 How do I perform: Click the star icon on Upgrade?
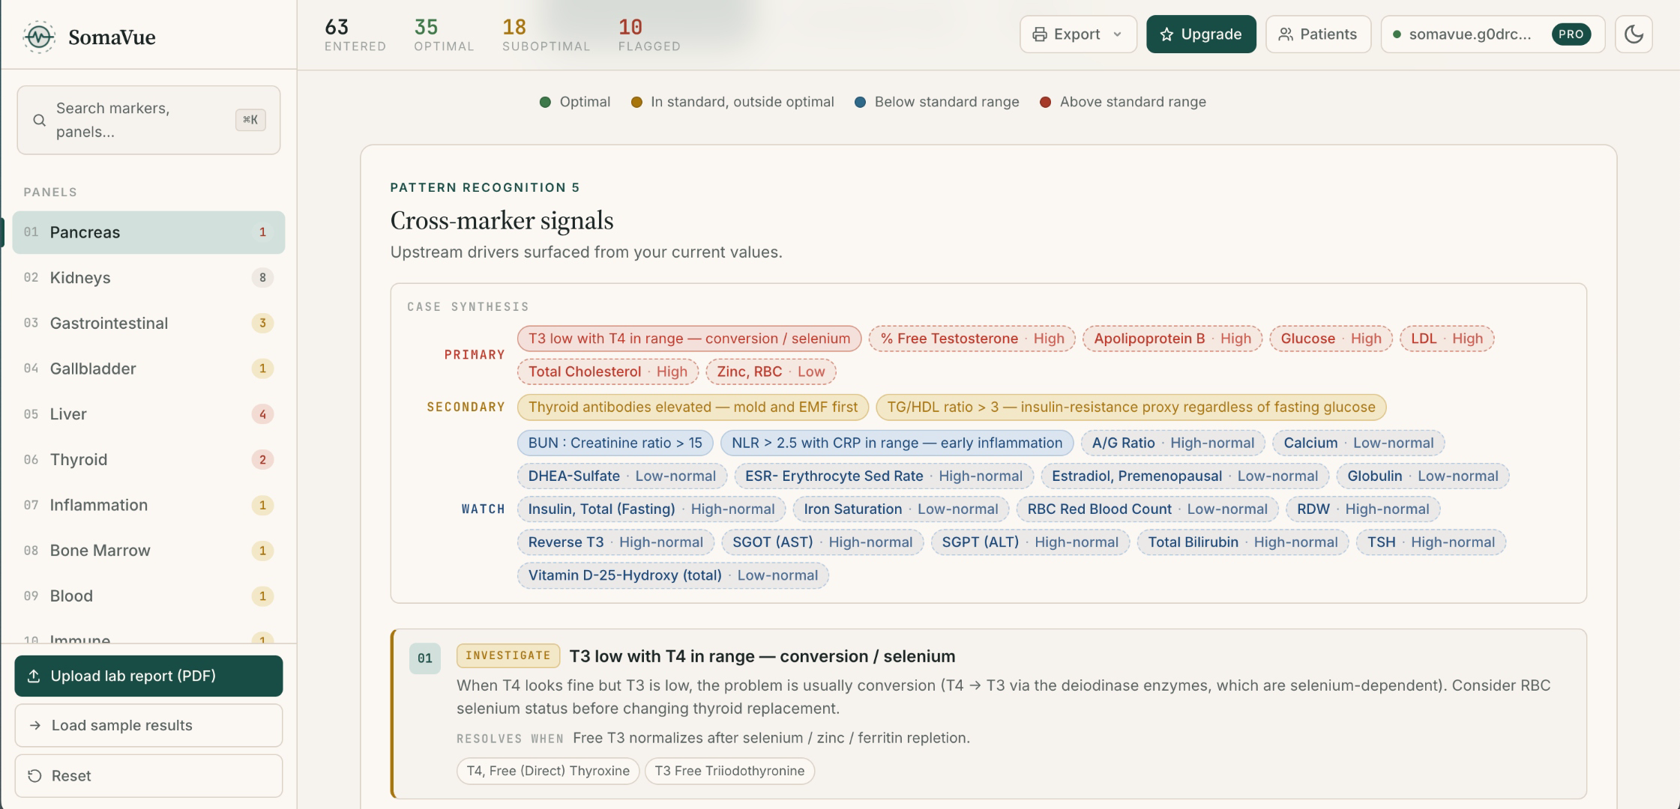[1166, 34]
